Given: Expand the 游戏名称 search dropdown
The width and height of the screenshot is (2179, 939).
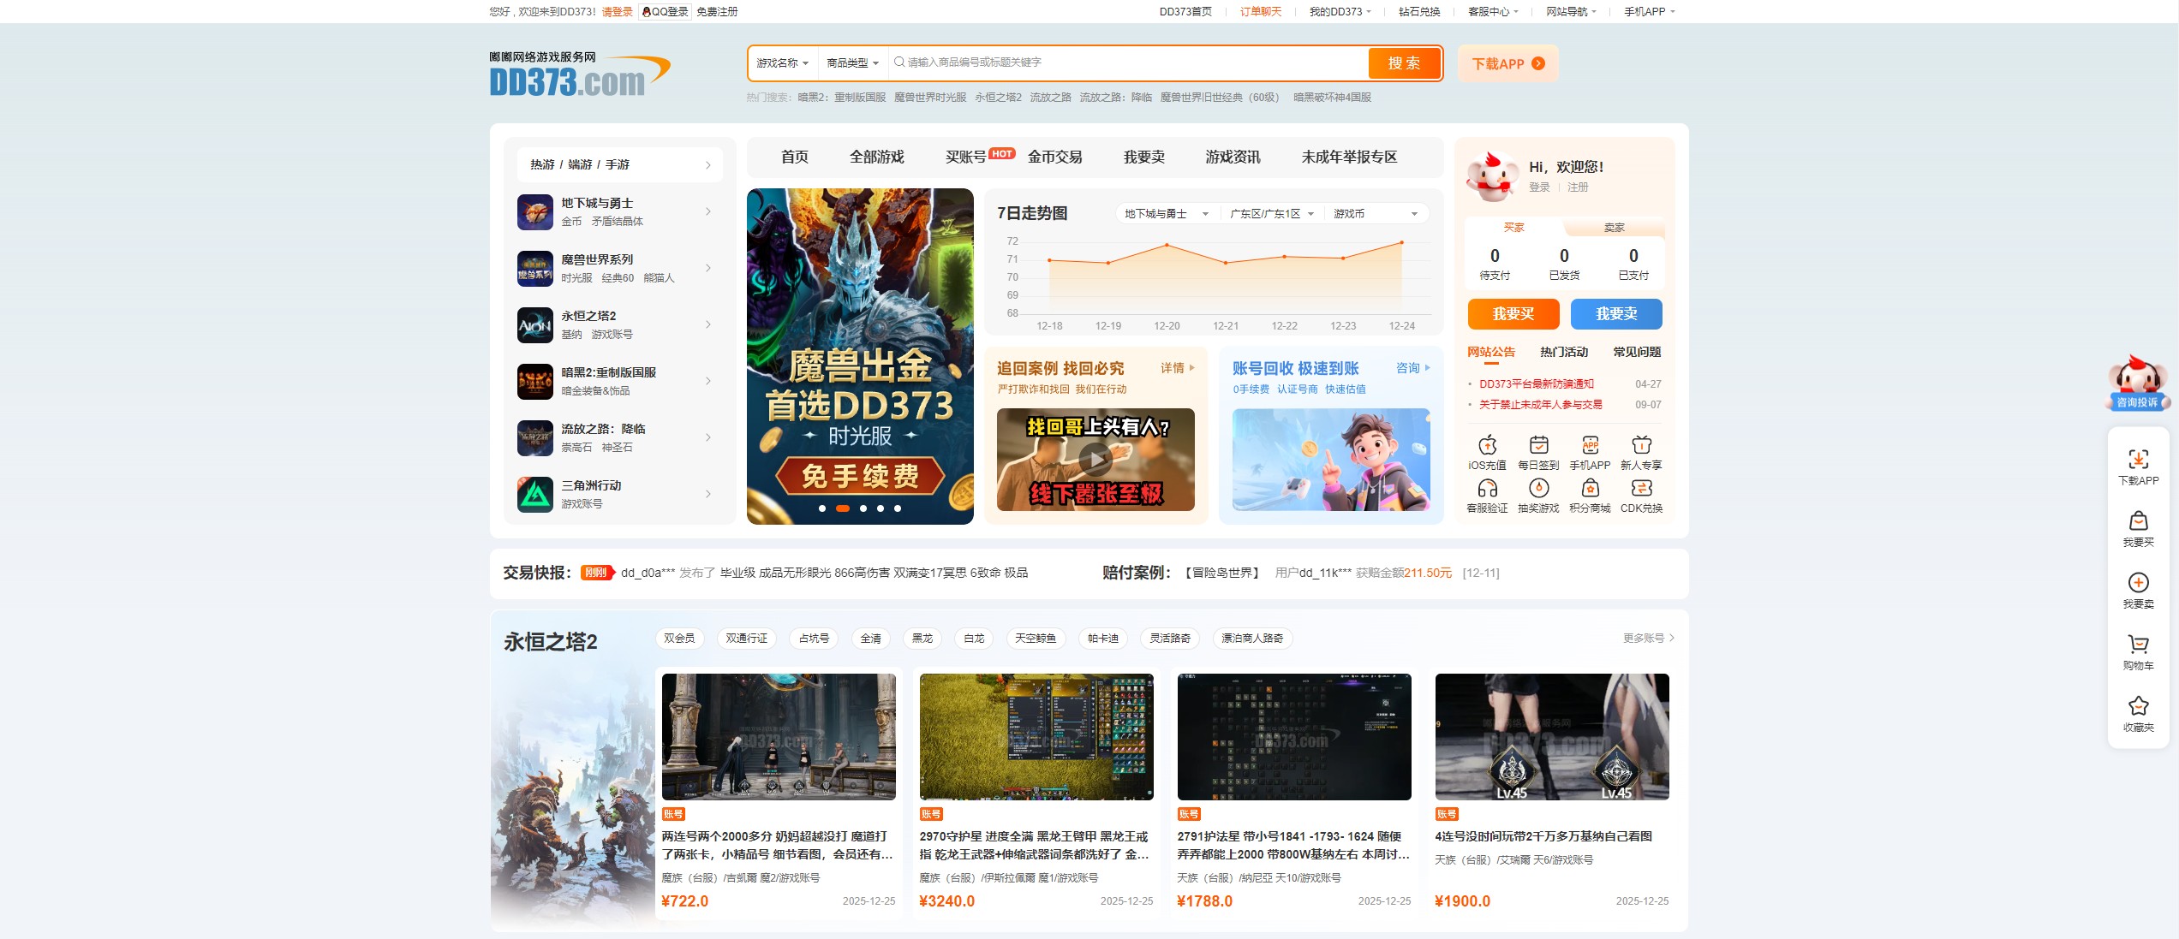Looking at the screenshot, I should [x=783, y=62].
